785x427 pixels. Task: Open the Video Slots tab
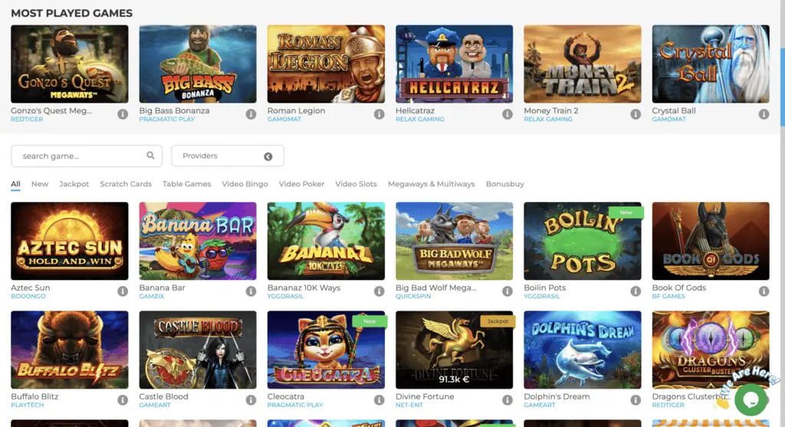[x=356, y=184]
